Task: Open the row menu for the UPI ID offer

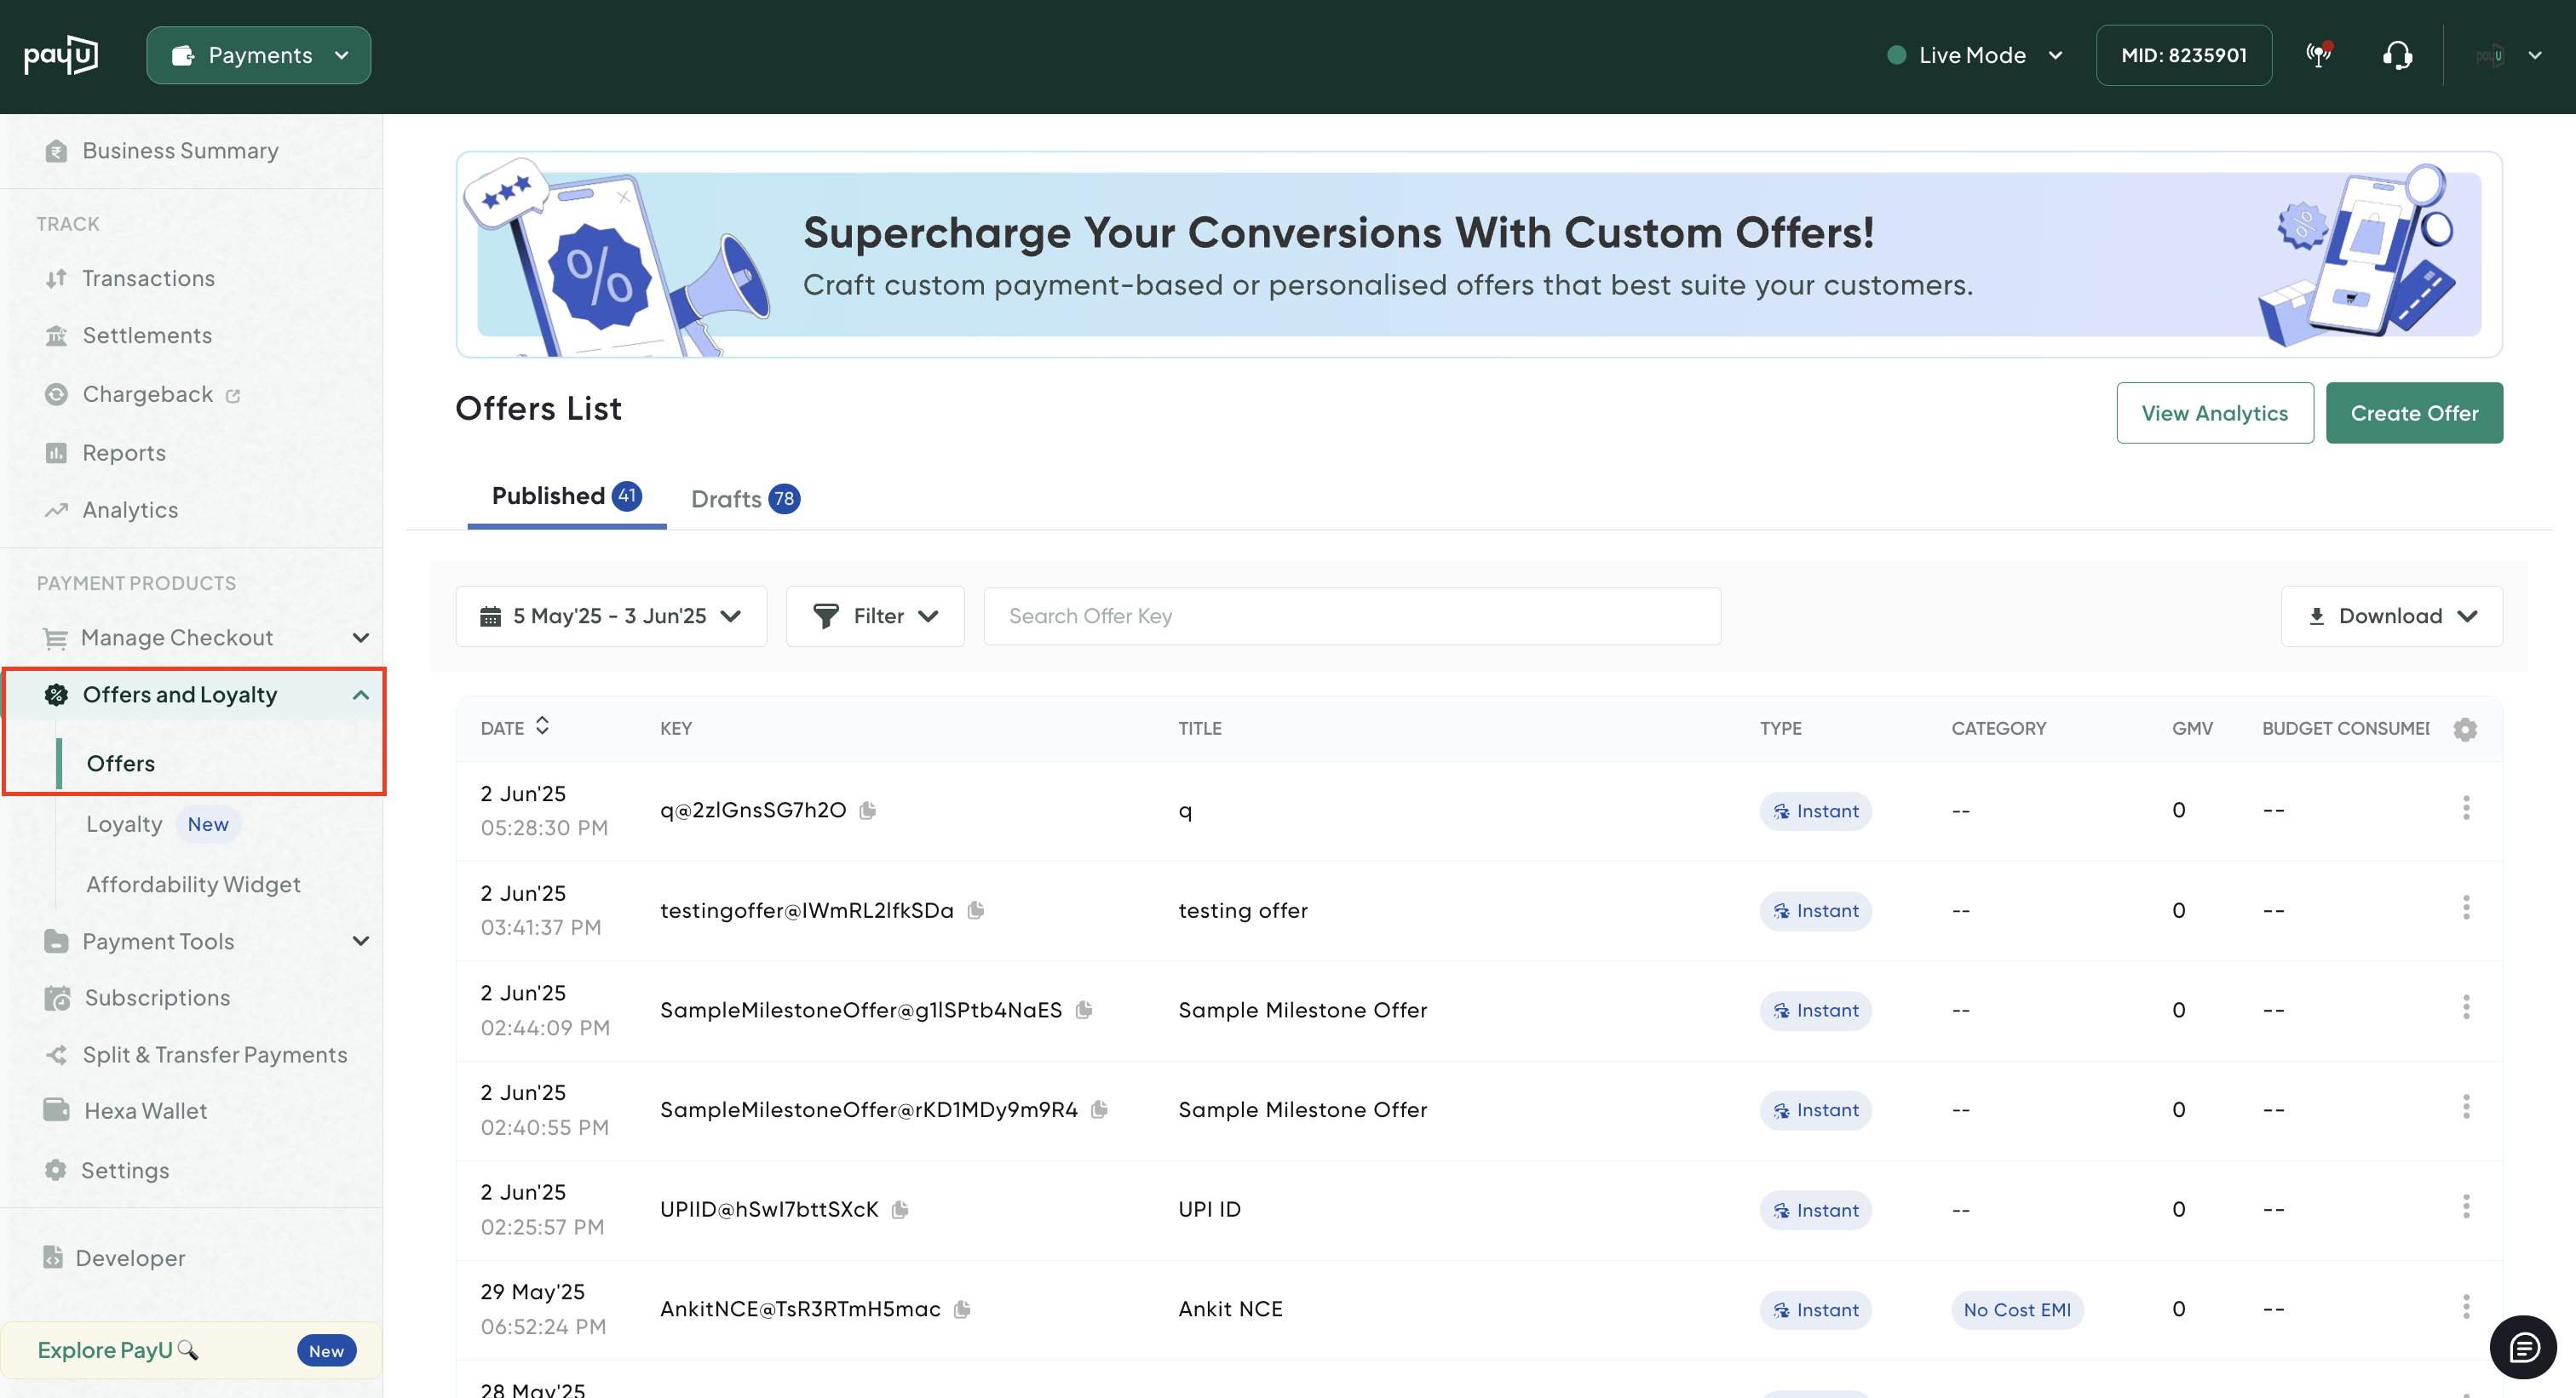Action: coord(2466,1207)
